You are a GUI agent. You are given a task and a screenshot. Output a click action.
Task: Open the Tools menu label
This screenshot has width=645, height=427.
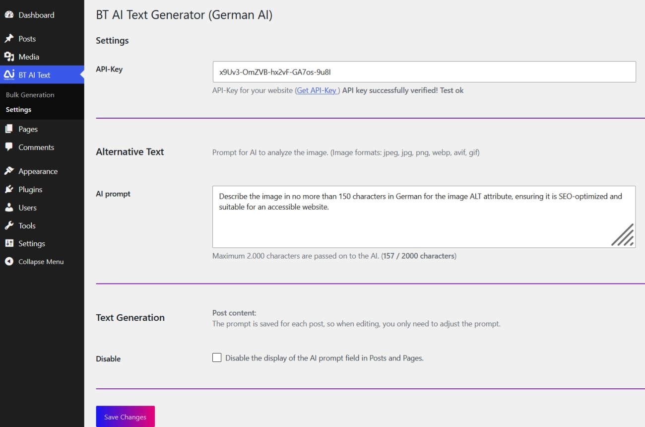[27, 225]
